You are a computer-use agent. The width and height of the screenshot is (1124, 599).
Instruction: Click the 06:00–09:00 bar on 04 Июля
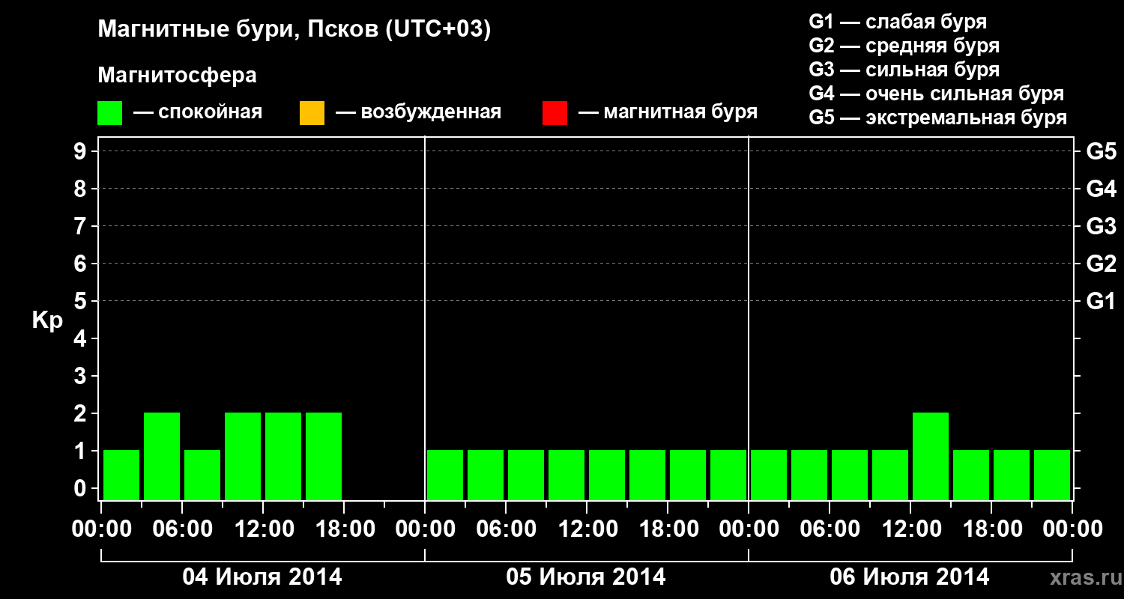pos(202,475)
